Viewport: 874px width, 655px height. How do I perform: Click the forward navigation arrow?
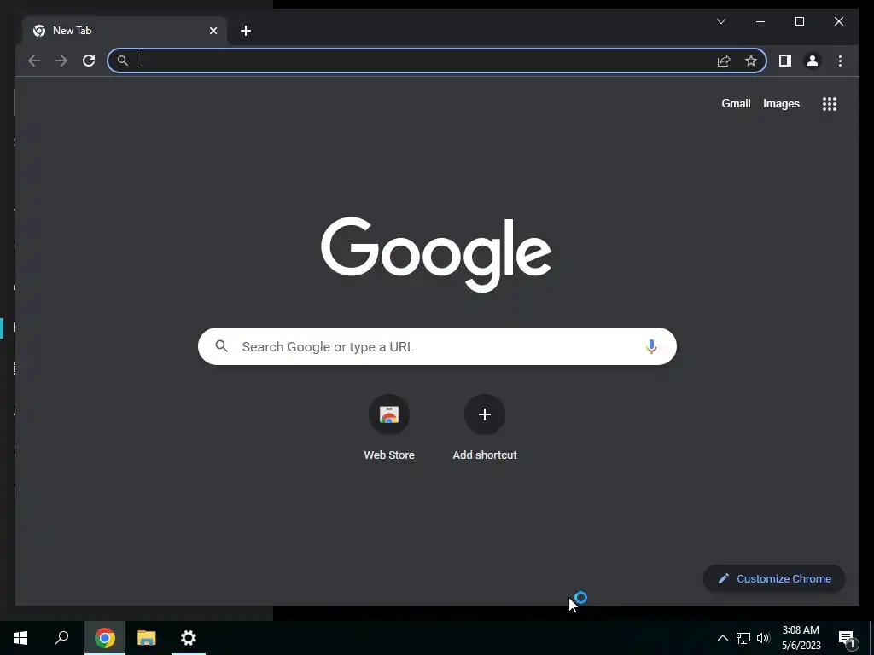(61, 61)
